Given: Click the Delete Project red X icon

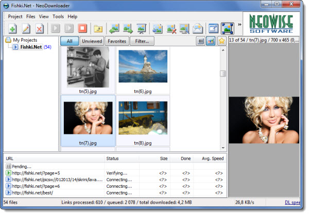Looking at the screenshot, I should (39, 28).
